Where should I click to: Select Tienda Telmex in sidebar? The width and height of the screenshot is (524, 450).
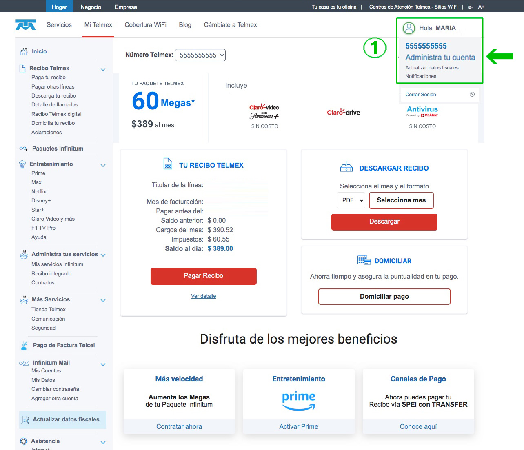[x=49, y=310]
